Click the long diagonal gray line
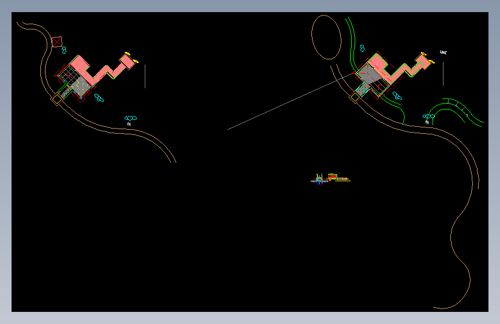500x324 pixels. tap(291, 101)
